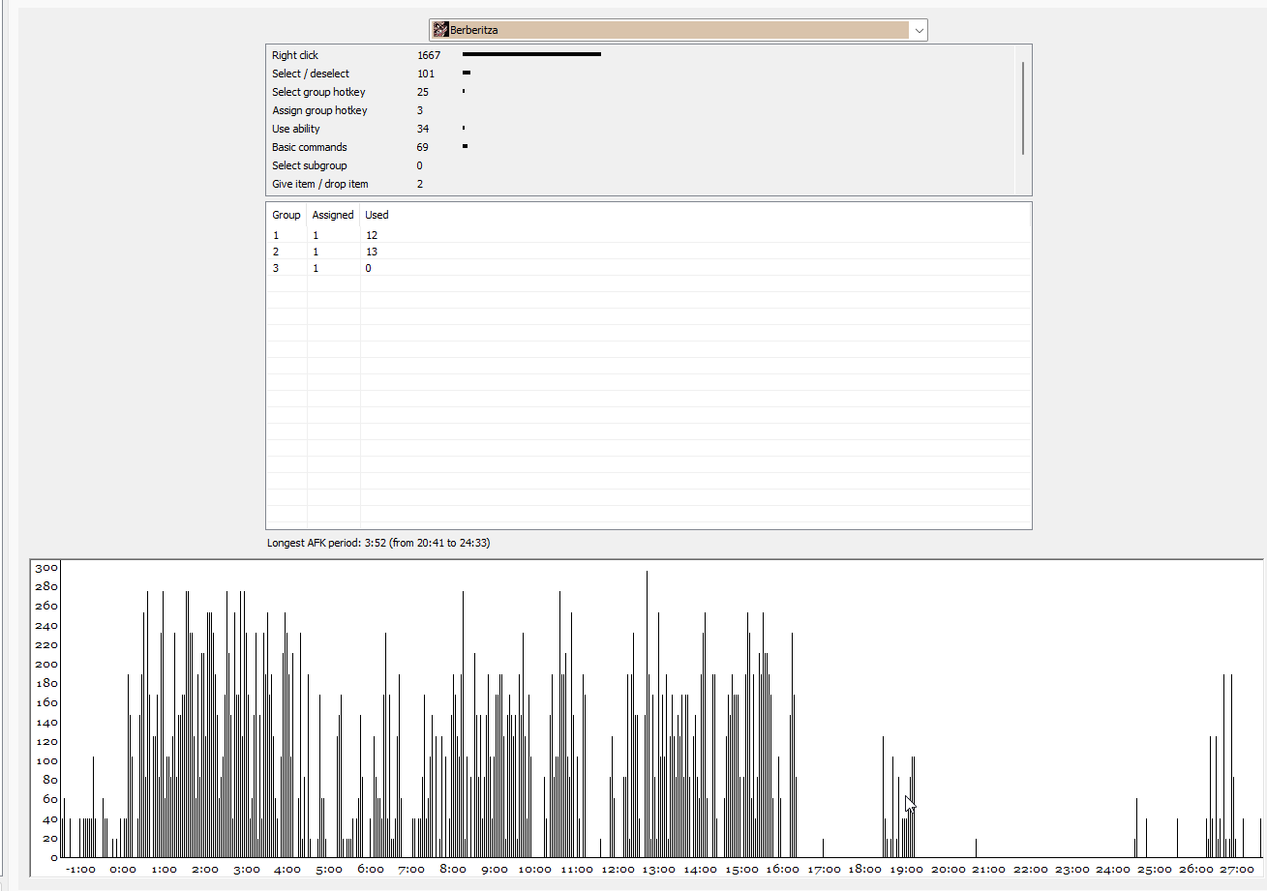Click the 100 label on the APM axis
1267x891 pixels.
(x=47, y=760)
